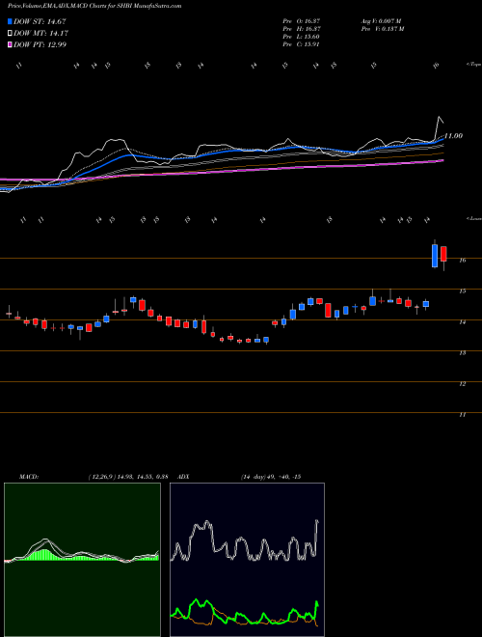Click the 11.00 label on EMA chart
This screenshot has width=482, height=637.
454,136
